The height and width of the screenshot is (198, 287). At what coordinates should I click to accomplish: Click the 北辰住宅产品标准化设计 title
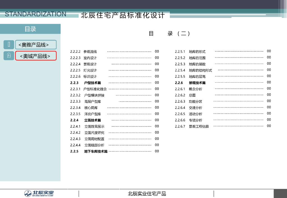click(123, 15)
